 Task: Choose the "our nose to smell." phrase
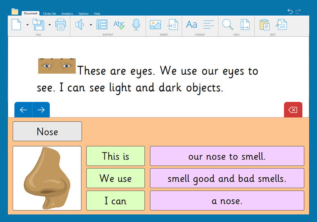click(227, 156)
